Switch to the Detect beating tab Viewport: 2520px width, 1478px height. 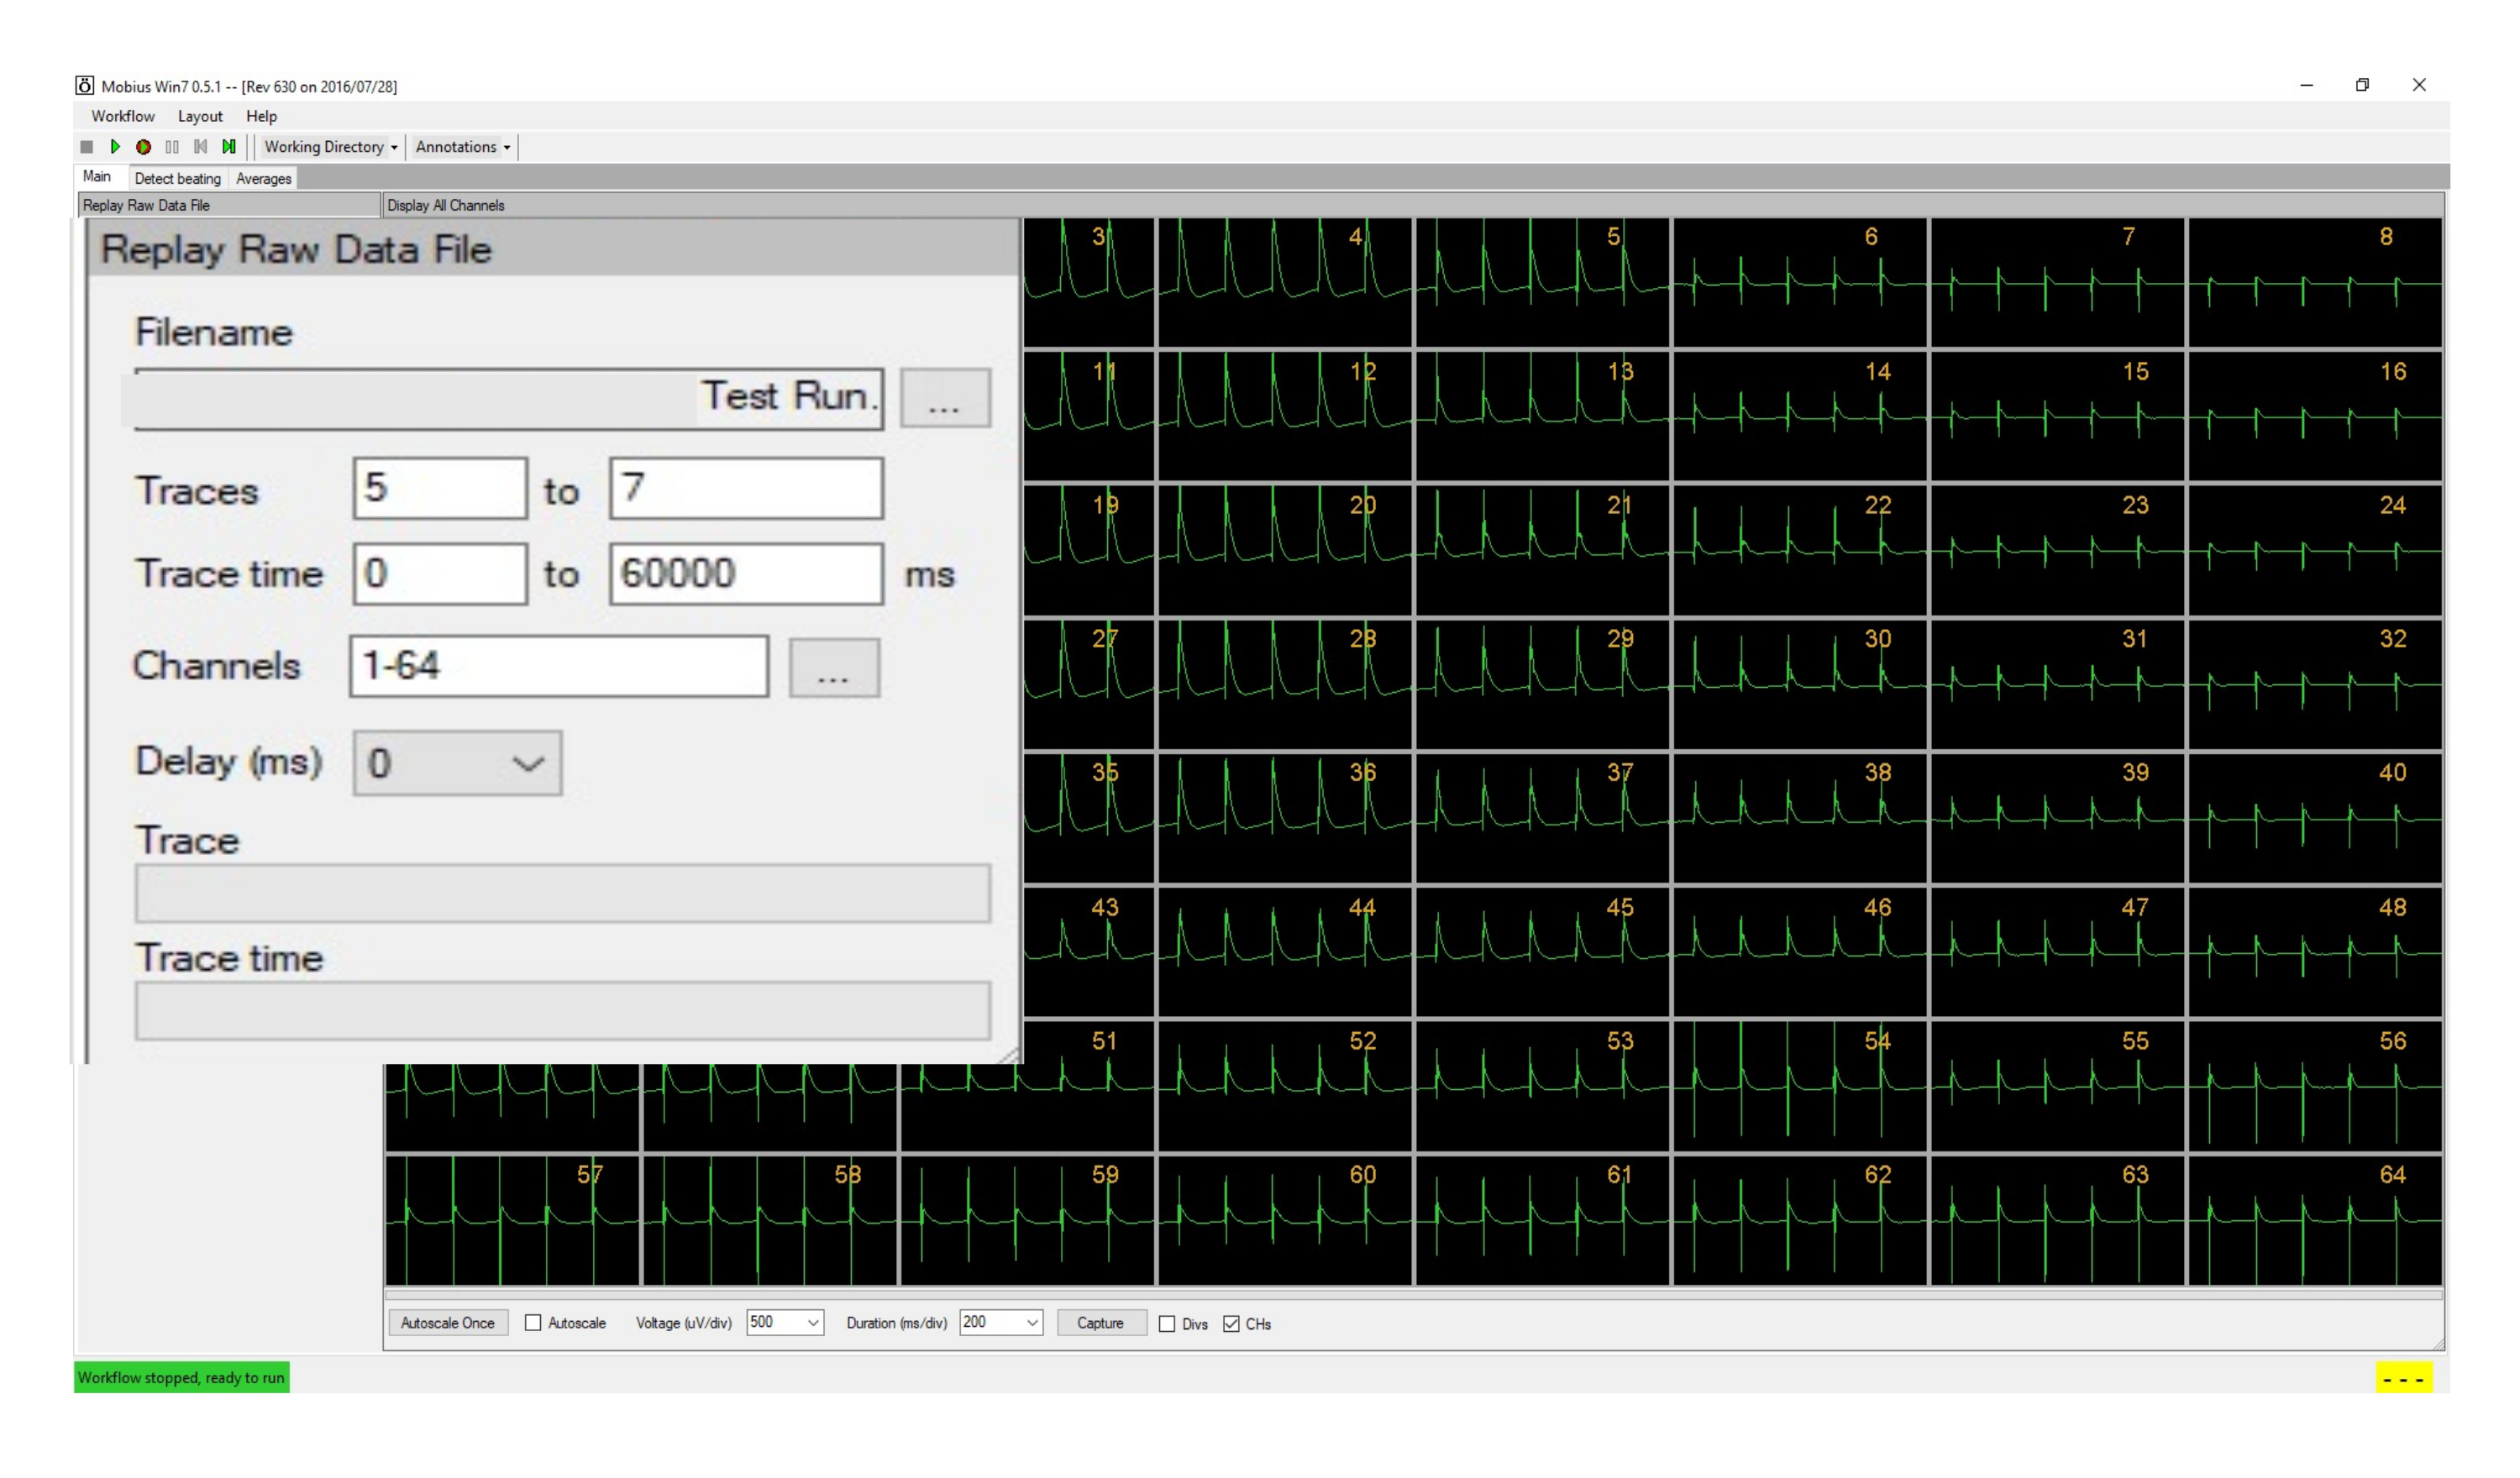coord(177,179)
